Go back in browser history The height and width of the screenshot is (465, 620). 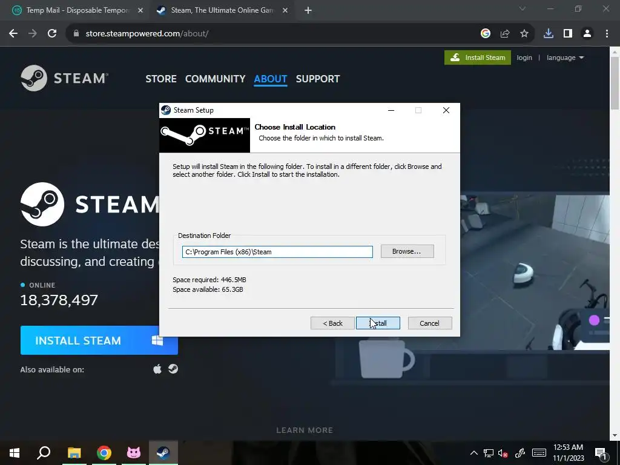point(13,34)
